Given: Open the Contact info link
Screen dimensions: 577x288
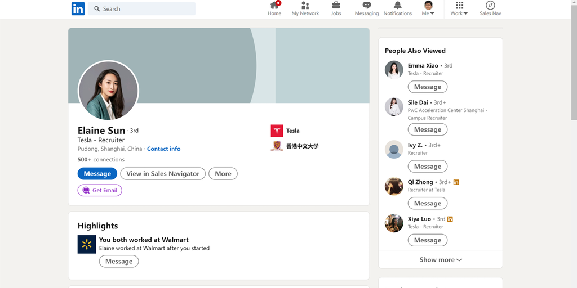Looking at the screenshot, I should pyautogui.click(x=163, y=149).
